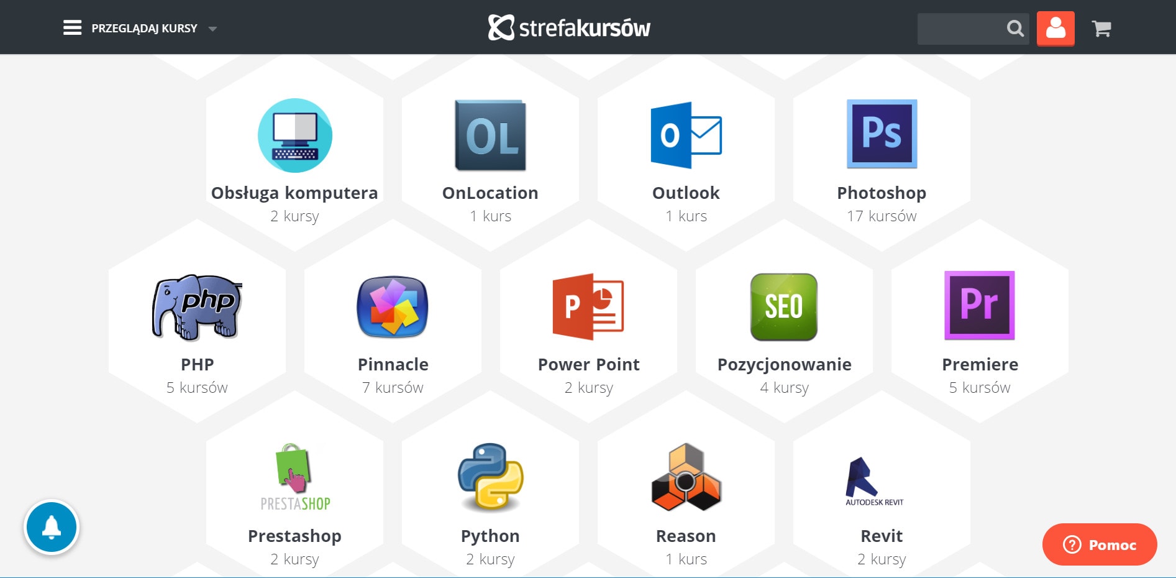The height and width of the screenshot is (578, 1176).
Task: Click the '2 kursy' text under Python
Action: click(490, 560)
